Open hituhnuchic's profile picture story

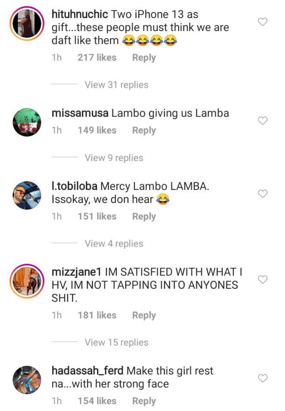coord(27,23)
